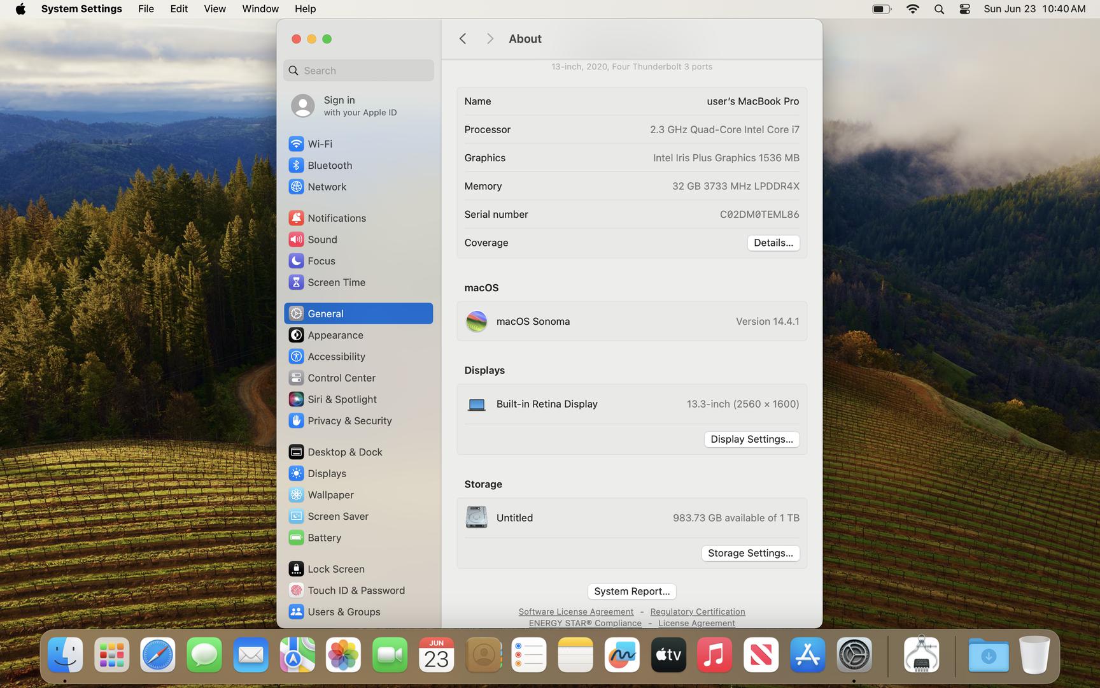
Task: Open Appearance settings
Action: pos(358,335)
